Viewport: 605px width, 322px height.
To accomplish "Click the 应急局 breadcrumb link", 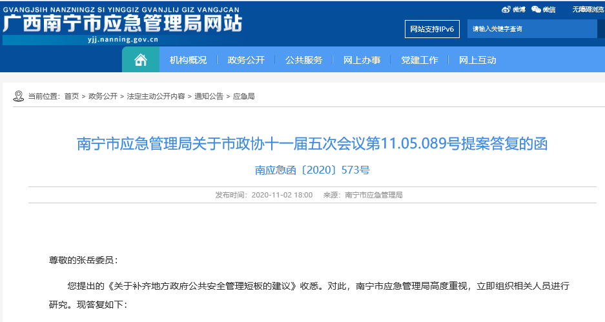I will [x=243, y=96].
